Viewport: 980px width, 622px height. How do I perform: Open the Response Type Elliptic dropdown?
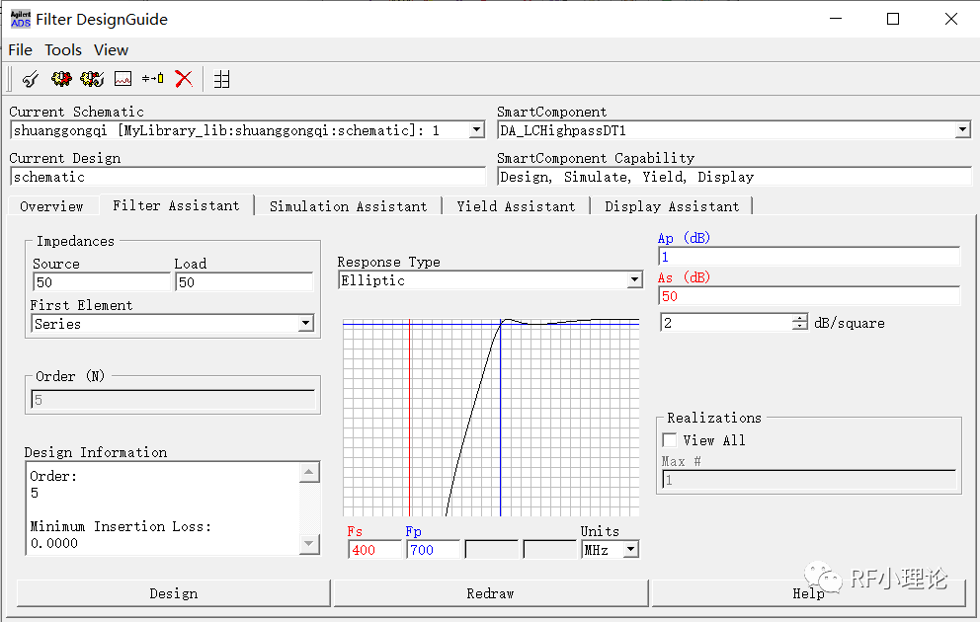click(x=634, y=279)
